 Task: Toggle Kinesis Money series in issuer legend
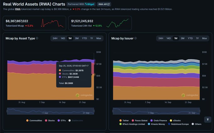[156, 124]
